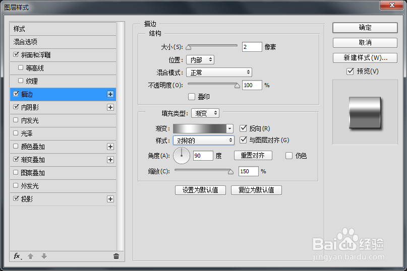The width and height of the screenshot is (407, 271).
Task: Click the 缩放 field showing 150
Action: tap(249, 171)
